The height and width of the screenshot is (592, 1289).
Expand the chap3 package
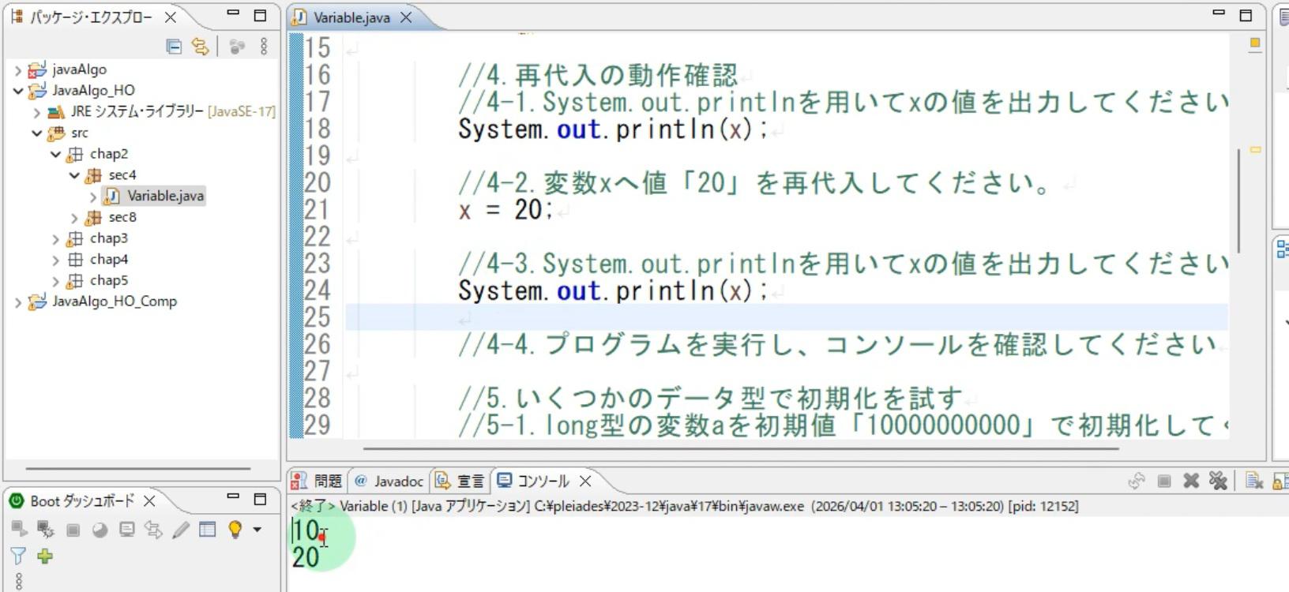tap(55, 238)
